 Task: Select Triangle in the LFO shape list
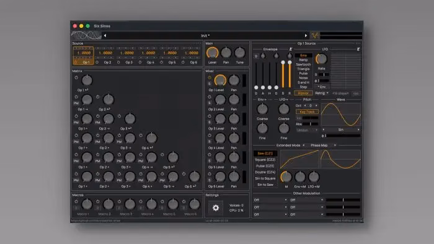tap(303, 69)
